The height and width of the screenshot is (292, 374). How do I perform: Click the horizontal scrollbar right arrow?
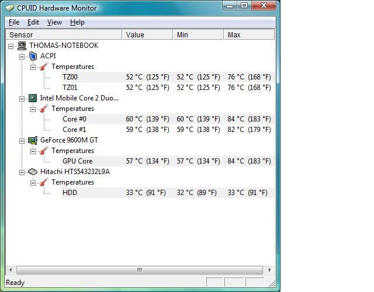point(269,270)
